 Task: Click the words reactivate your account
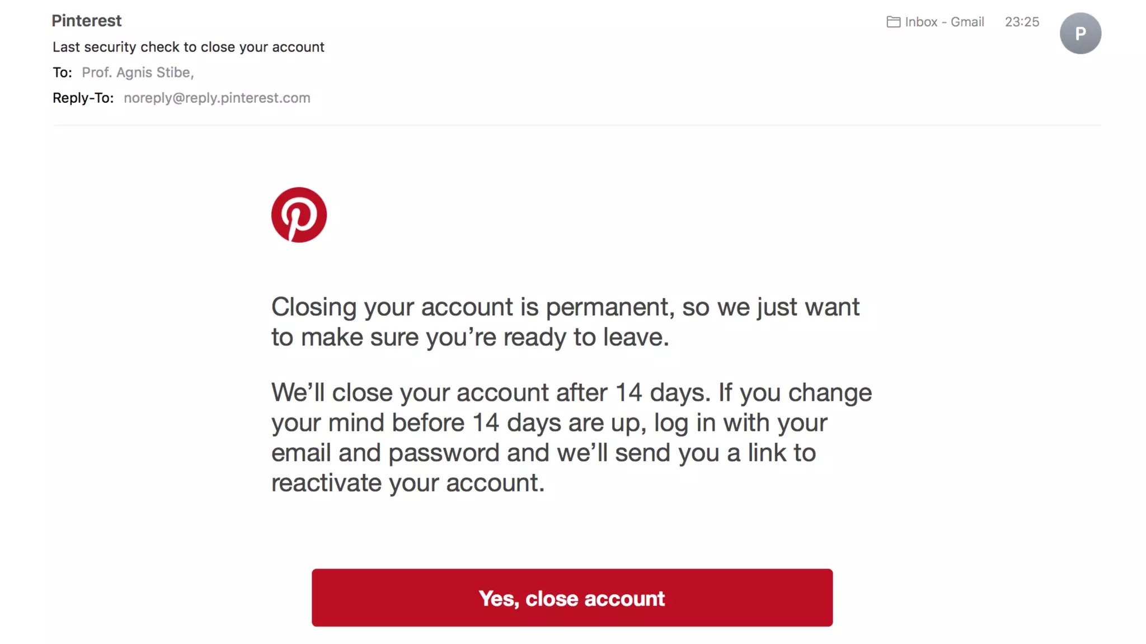[407, 483]
